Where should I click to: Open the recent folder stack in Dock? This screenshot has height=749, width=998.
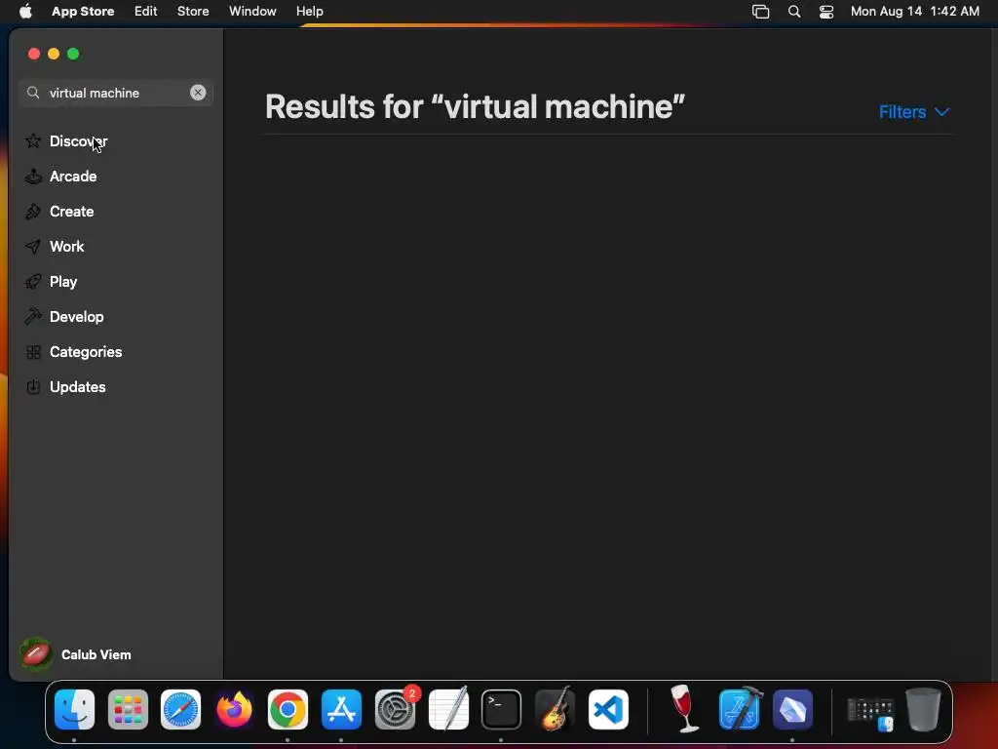[870, 713]
